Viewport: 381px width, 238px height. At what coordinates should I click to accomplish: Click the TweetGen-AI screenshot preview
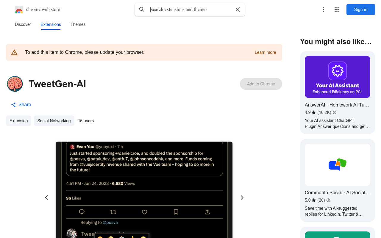[144, 190]
